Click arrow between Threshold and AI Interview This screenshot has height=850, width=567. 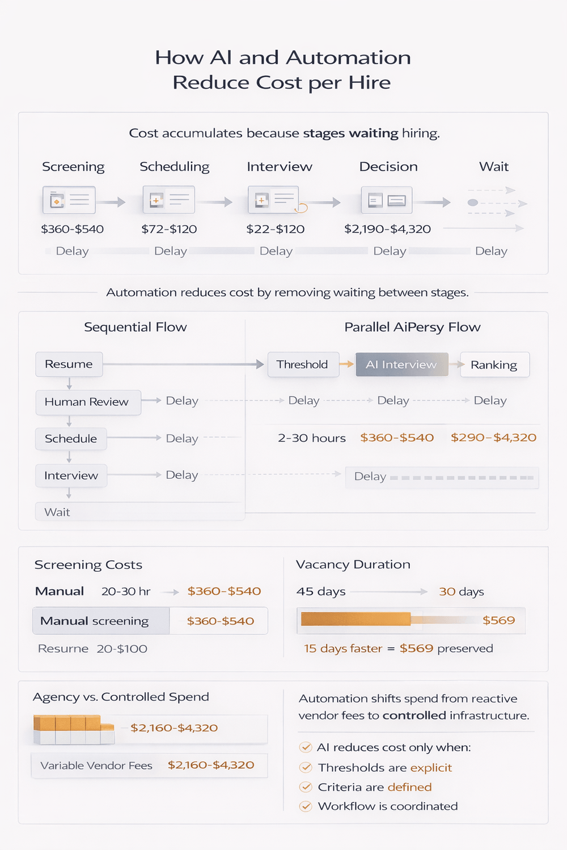(346, 364)
